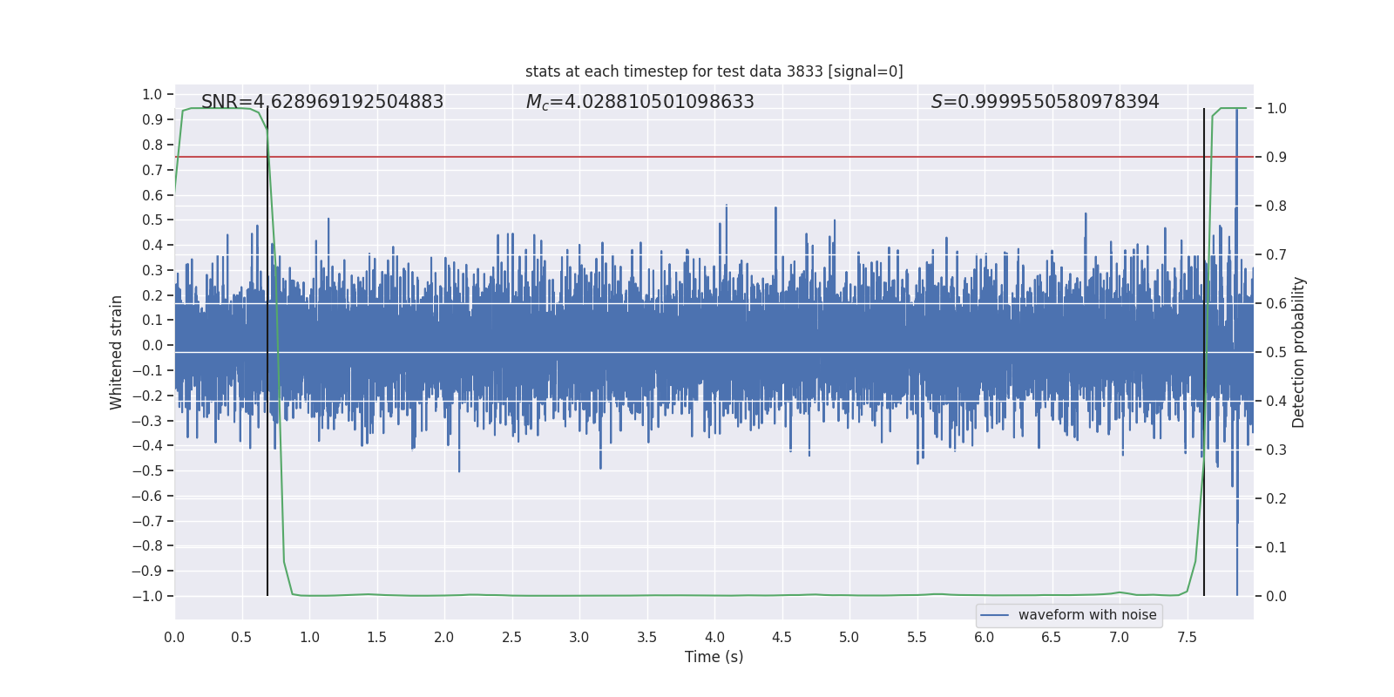1394x697 pixels.
Task: Choose the 3.5 tick on the Time axis
Action: [647, 637]
